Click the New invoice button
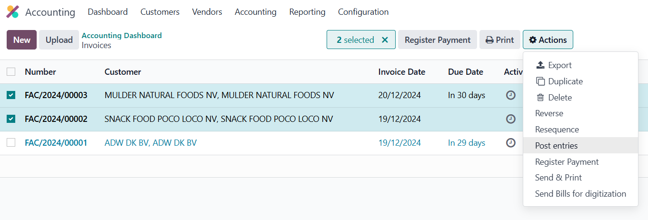The height and width of the screenshot is (220, 648). coord(21,40)
